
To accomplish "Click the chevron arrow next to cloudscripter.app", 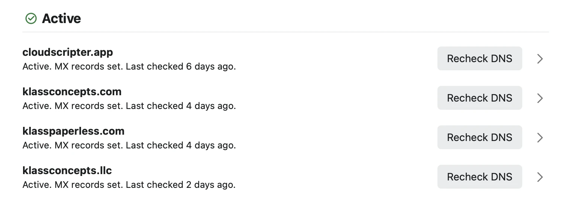I will point(540,58).
